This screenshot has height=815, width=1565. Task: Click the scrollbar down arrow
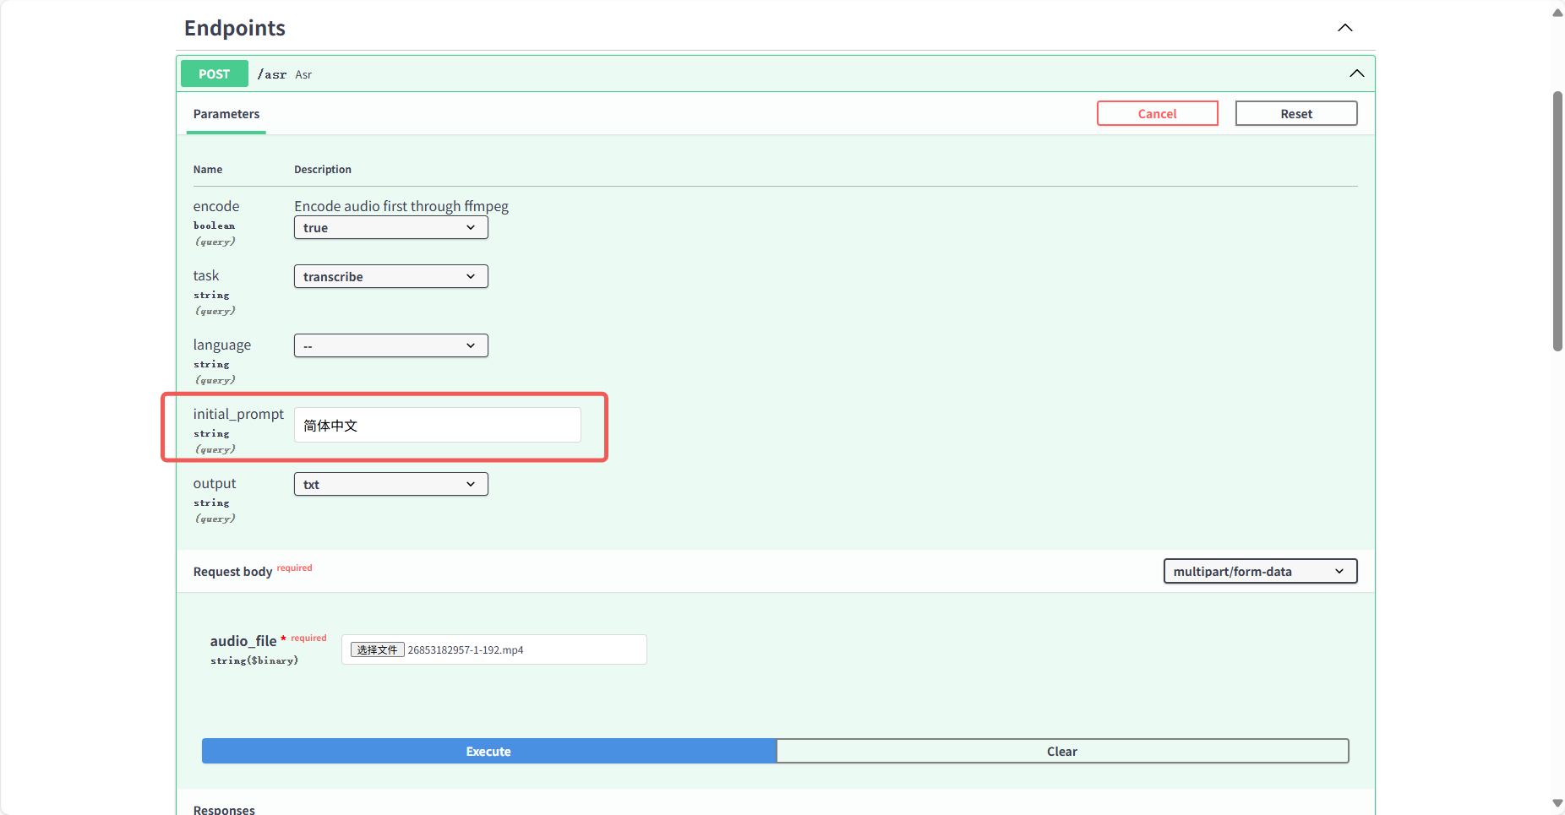click(1557, 803)
